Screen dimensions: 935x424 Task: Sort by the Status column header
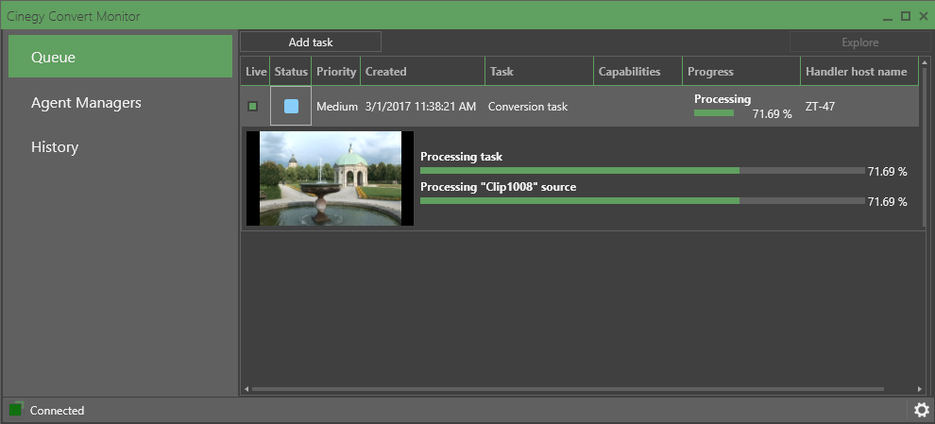291,72
